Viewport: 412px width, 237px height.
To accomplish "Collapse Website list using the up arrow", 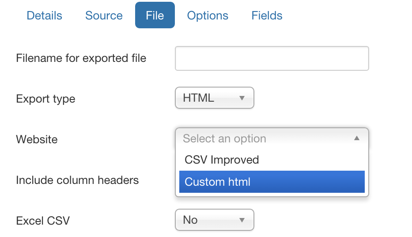I will click(356, 138).
